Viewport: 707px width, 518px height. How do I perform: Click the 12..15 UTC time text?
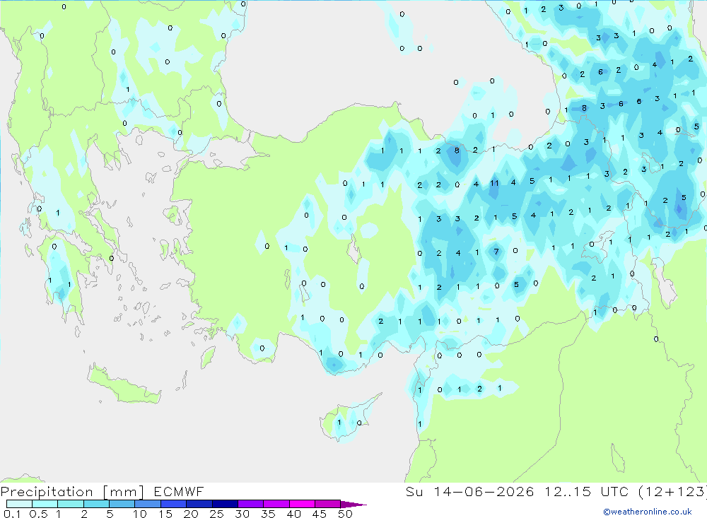coord(588,491)
